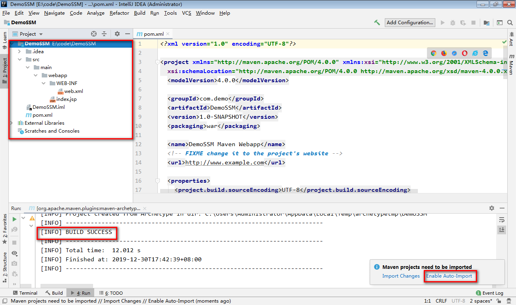The height and width of the screenshot is (305, 516).
Task: Open the Refactor menu
Action: click(x=119, y=13)
